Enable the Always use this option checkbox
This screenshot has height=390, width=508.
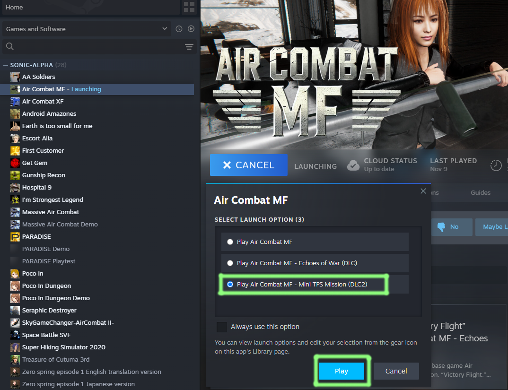tap(221, 327)
